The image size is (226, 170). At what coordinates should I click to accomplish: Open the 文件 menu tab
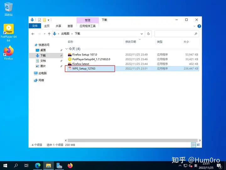coord(35,26)
